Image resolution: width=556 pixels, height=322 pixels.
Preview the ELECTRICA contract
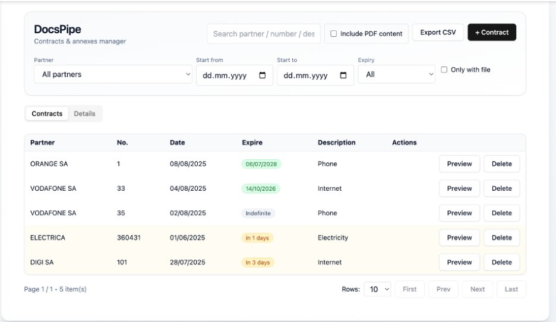pos(459,238)
